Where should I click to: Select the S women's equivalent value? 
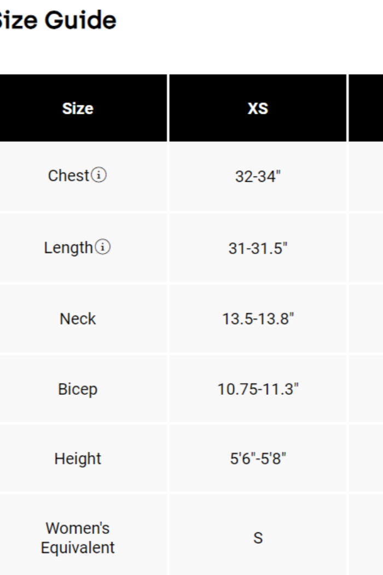point(258,538)
